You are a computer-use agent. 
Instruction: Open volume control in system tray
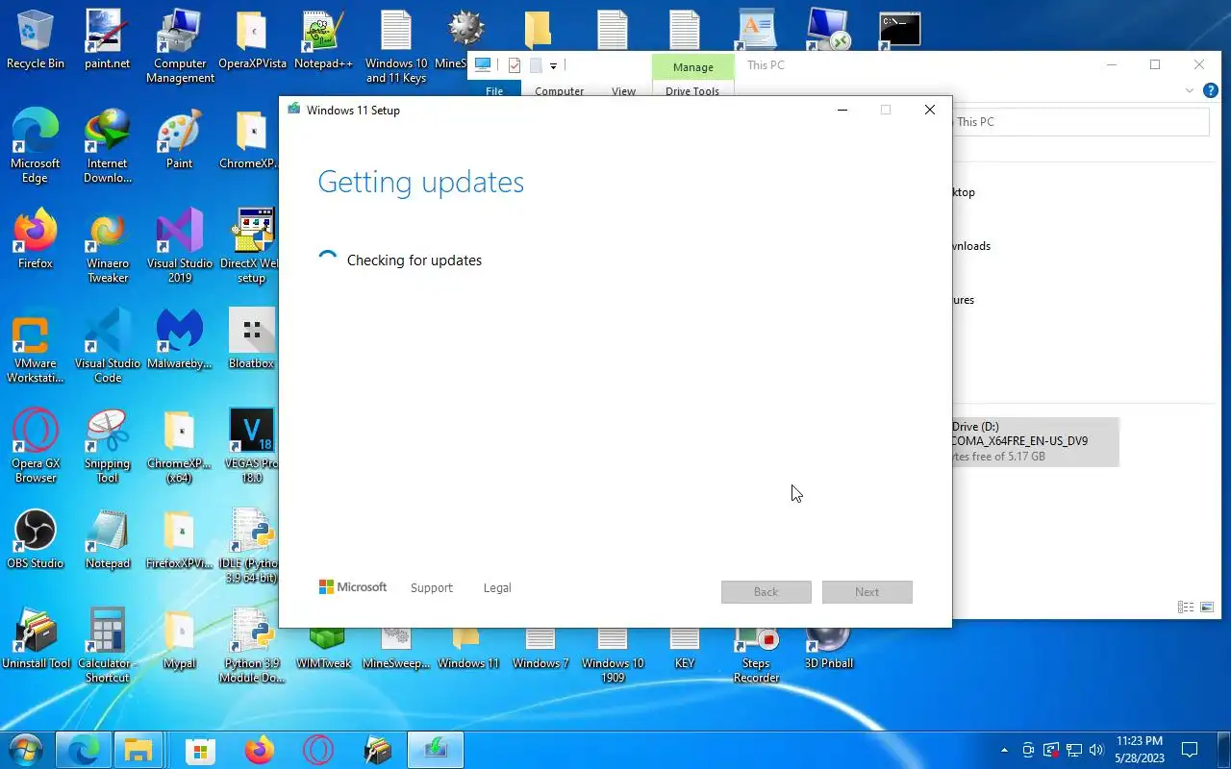1096,750
